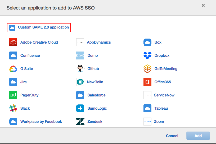Viewport: 216px width, 144px height.
Task: Click the Custom SAML 2.0 application cloud icon
Action: pos(12,28)
